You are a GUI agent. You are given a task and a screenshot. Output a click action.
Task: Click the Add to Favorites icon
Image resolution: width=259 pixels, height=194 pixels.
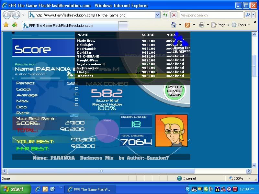[x=15, y=25]
